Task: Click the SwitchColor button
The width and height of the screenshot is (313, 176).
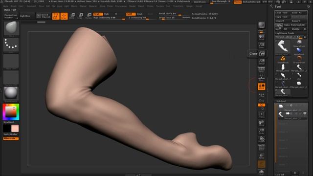Action: point(11,134)
